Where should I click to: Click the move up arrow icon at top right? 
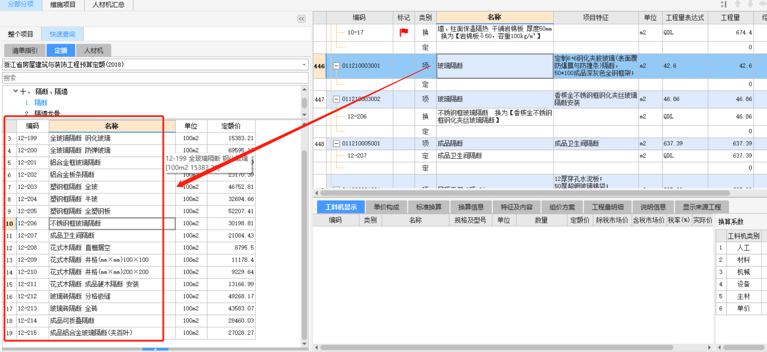click(x=738, y=4)
